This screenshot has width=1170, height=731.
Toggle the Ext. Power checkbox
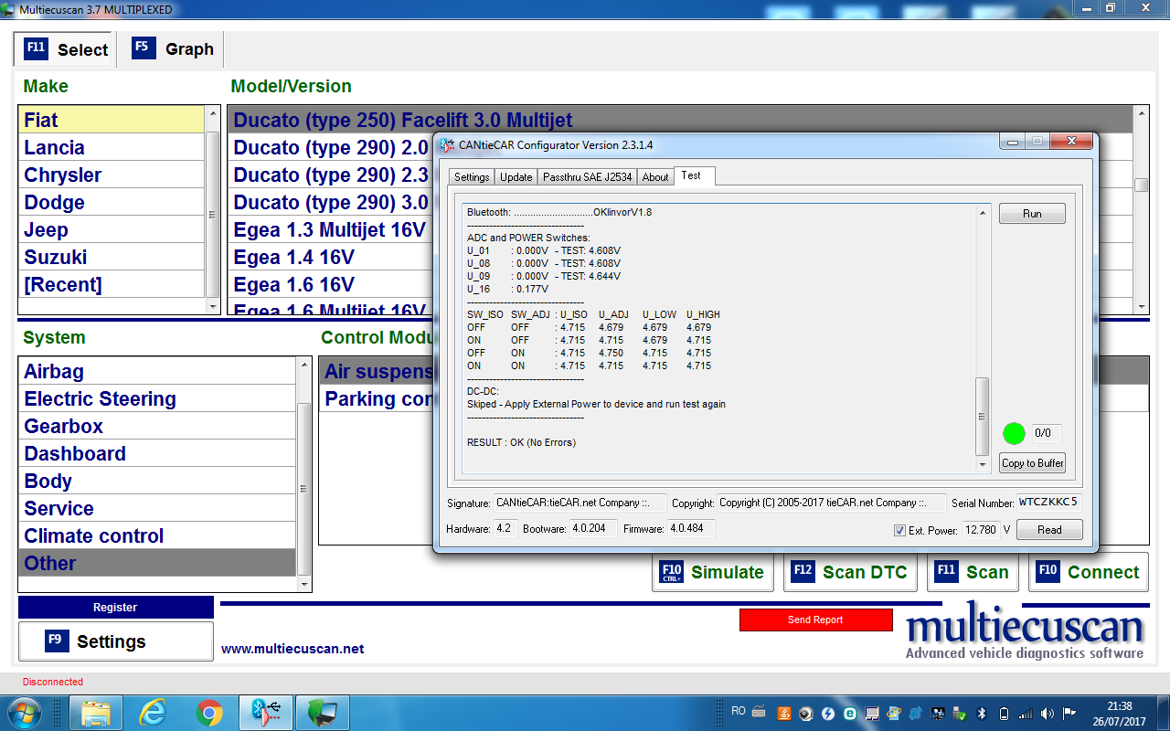[899, 530]
